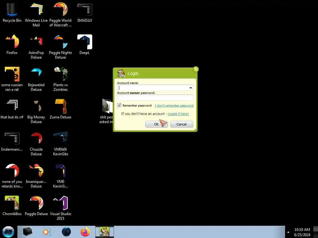Open media player taskbar icon
This screenshot has width=318, height=238.
tap(46, 232)
